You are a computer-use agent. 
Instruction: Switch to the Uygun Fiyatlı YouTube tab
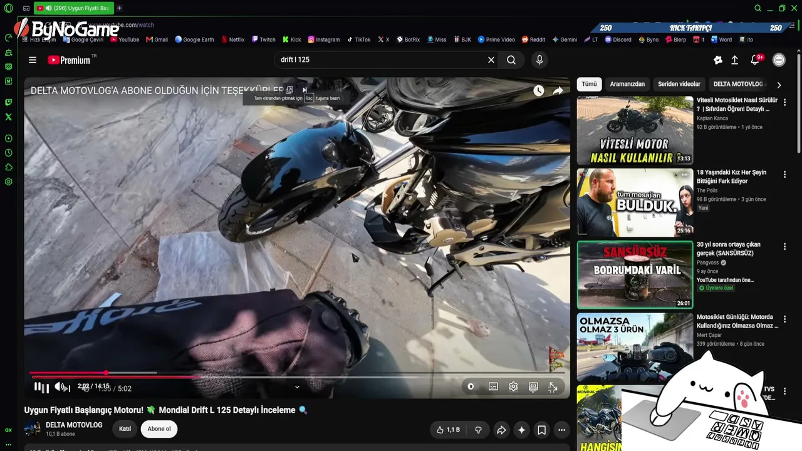click(74, 8)
